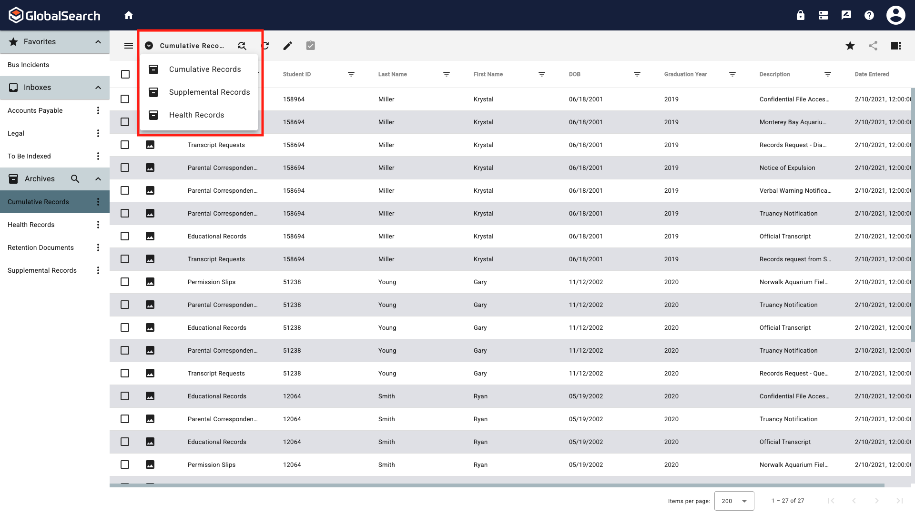Image resolution: width=915 pixels, height=514 pixels.
Task: Open the user account avatar icon
Action: coord(895,15)
